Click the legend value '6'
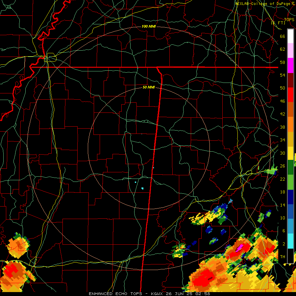This screenshot has height=296, width=296. 284,231
